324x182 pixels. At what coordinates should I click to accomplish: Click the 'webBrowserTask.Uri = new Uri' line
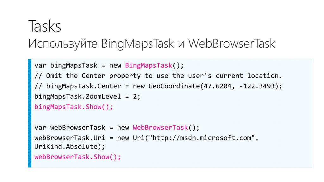[146, 138]
